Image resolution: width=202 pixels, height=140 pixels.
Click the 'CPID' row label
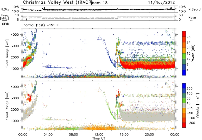click(x=6, y=24)
